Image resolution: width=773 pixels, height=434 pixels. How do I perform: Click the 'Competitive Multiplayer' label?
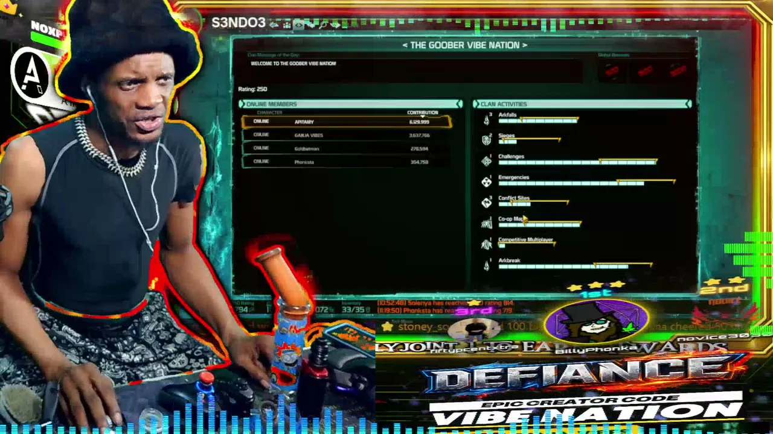click(x=525, y=240)
